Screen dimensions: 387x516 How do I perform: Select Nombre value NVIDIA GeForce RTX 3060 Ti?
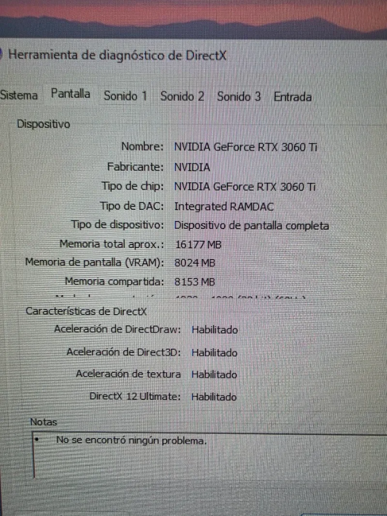245,147
